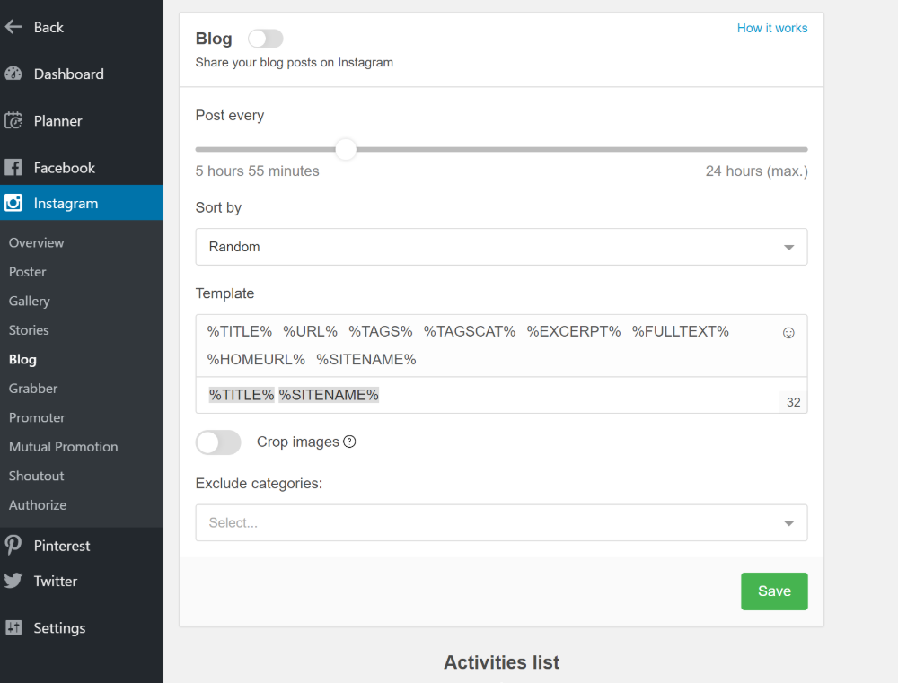Screen dimensions: 898x683
Task: Open the Mutual Promotion submenu item
Action: click(x=63, y=447)
